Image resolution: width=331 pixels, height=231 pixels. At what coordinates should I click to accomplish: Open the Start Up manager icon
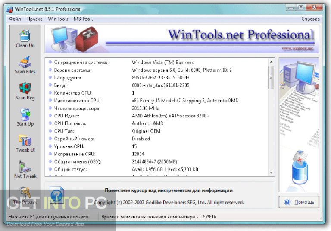25,114
